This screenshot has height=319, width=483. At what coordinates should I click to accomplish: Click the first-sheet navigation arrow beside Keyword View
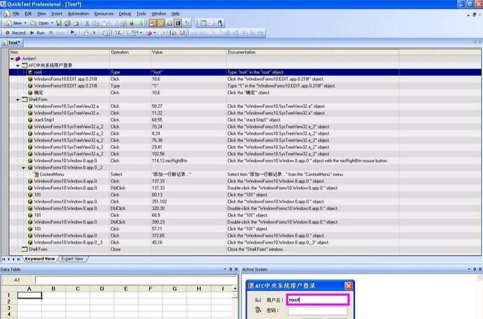(3, 259)
